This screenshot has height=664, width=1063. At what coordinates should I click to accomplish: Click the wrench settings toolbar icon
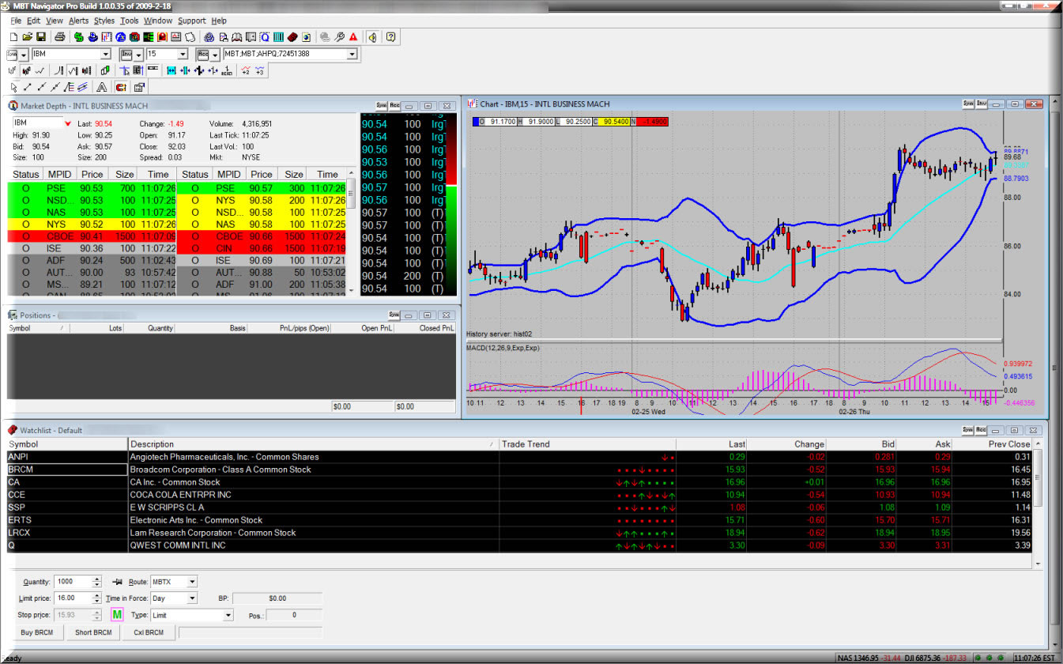tap(339, 37)
